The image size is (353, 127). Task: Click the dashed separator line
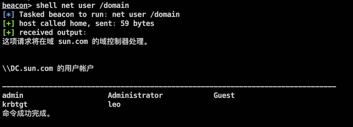pos(169,87)
